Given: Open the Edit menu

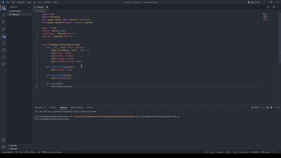Looking at the screenshot, I should click(x=13, y=2).
